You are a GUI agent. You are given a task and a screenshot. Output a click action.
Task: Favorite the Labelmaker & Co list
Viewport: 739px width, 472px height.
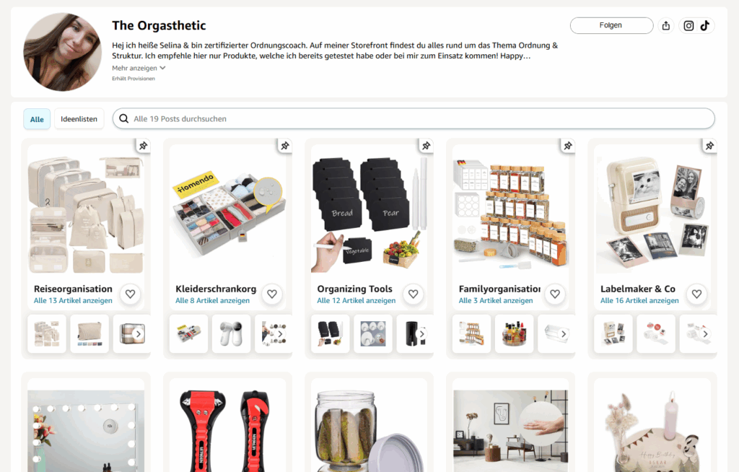coord(696,294)
